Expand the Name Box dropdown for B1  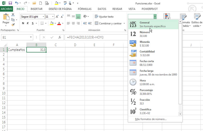[31, 37]
